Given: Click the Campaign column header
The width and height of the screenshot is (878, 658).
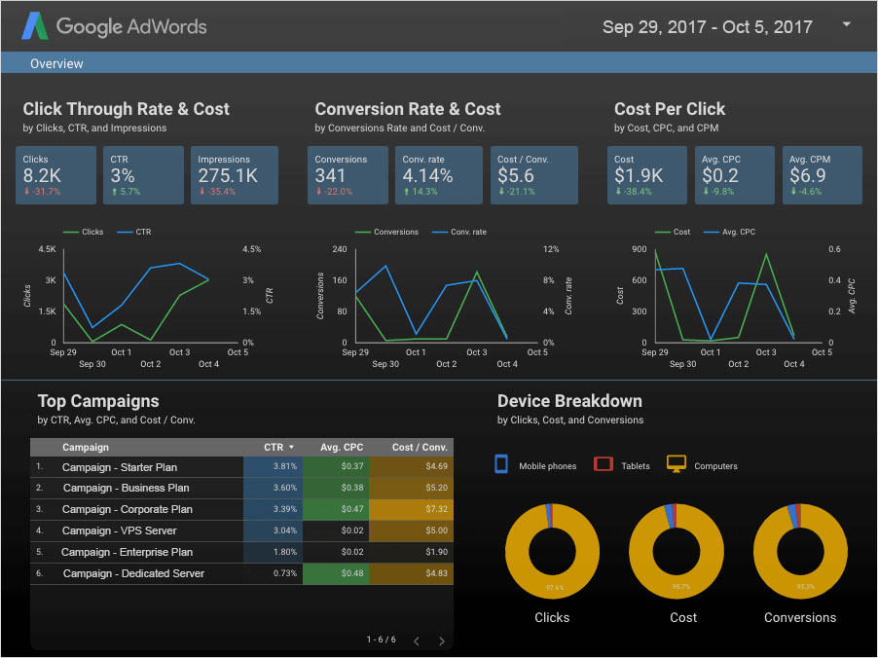Looking at the screenshot, I should [85, 447].
